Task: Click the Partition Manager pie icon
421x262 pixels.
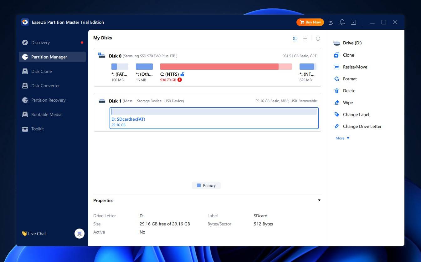Action: click(x=25, y=57)
